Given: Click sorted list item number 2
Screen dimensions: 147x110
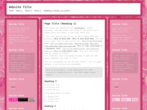Looking at the screenshot, I should (53, 99).
